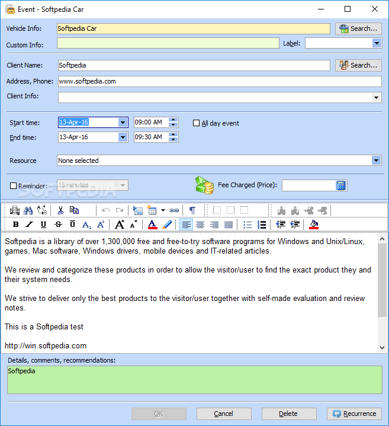Align text left
The width and height of the screenshot is (389, 426).
186,225
